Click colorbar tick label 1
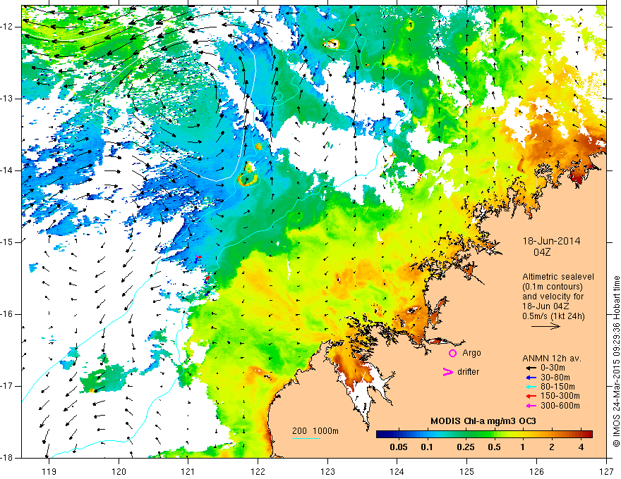Image resolution: width=621 pixels, height=479 pixels. coord(523,447)
